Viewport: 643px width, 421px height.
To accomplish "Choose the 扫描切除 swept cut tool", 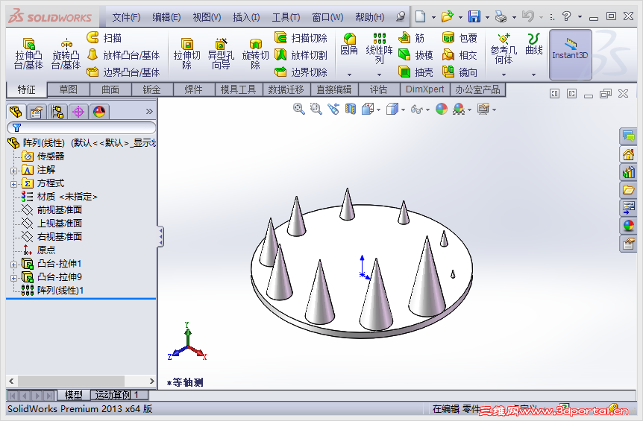I will 301,38.
